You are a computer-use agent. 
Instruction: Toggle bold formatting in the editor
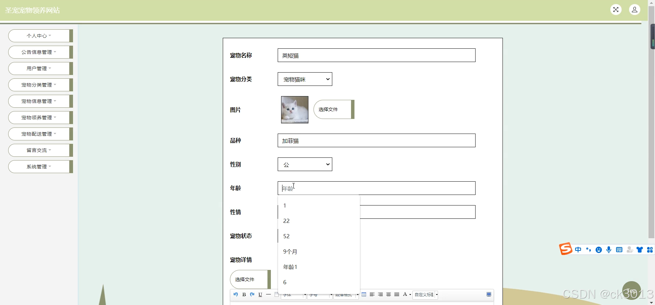[x=244, y=294]
